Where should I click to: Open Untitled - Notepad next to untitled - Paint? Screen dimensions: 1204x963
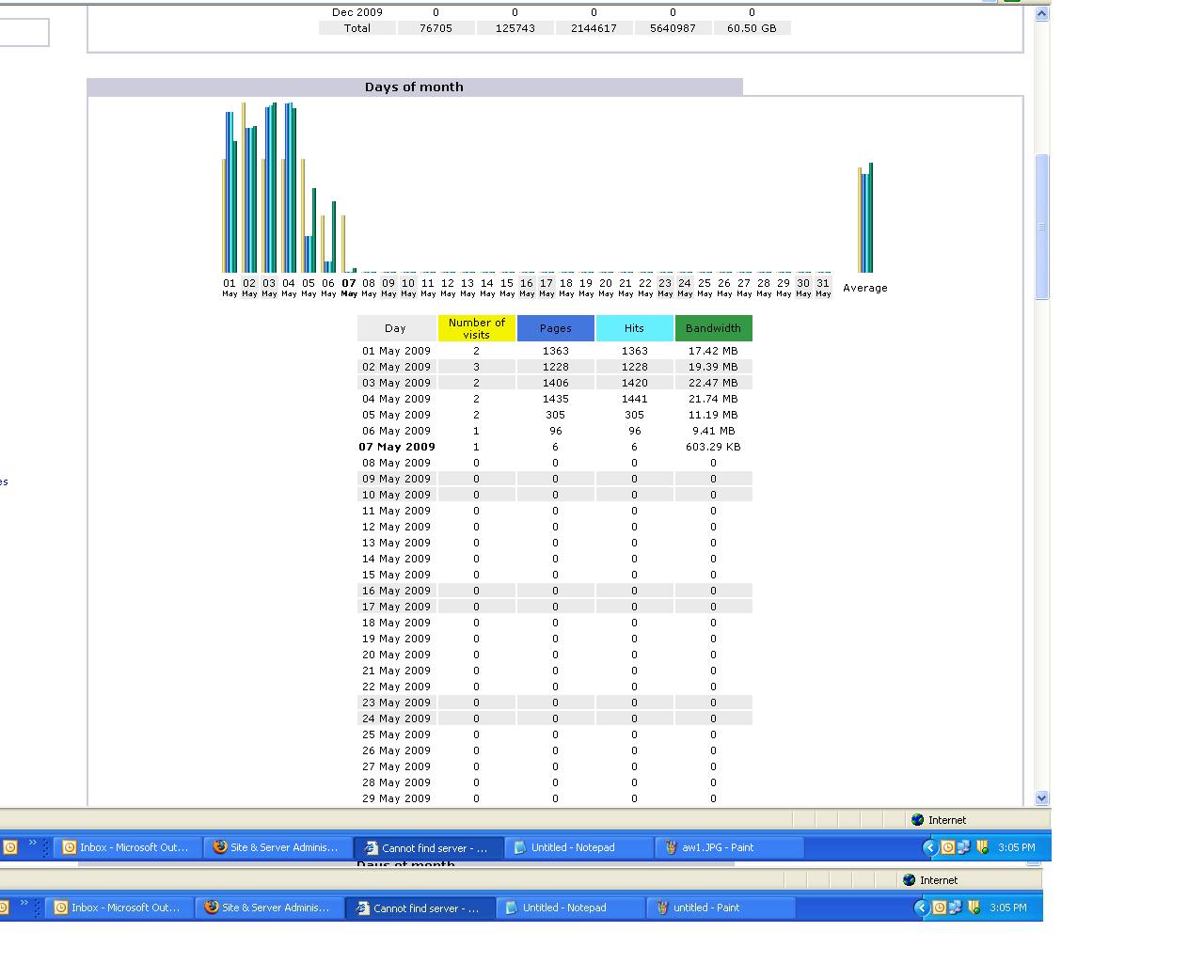click(x=570, y=908)
